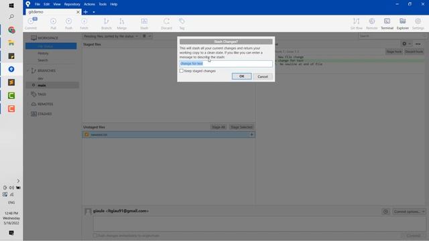Screen dimensions: 429x241
Task: Select the main branch
Action: 52,85
